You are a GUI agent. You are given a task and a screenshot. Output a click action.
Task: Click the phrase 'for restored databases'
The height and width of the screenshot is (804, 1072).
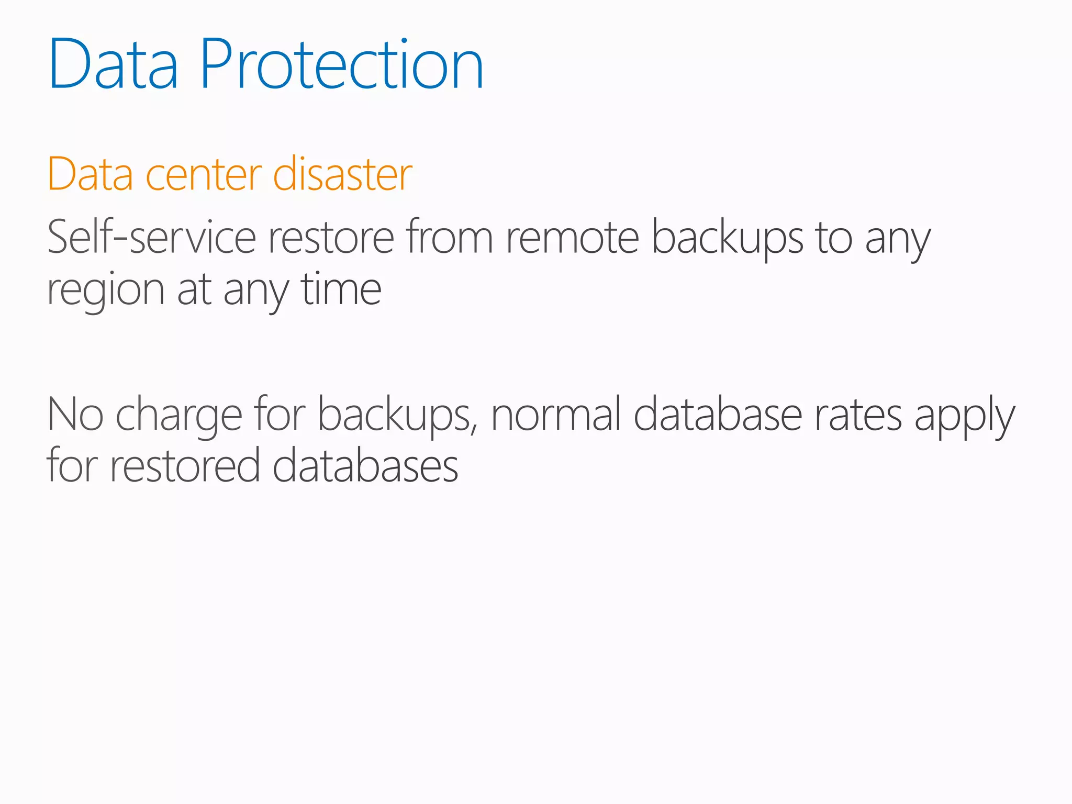tap(253, 466)
